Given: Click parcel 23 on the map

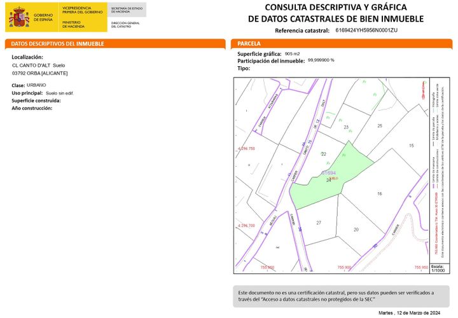Looking at the screenshot, I should 346,127.
